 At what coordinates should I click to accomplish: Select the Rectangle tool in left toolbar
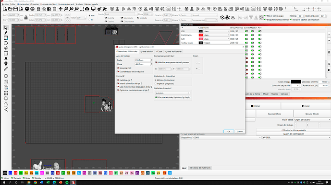[6, 38]
